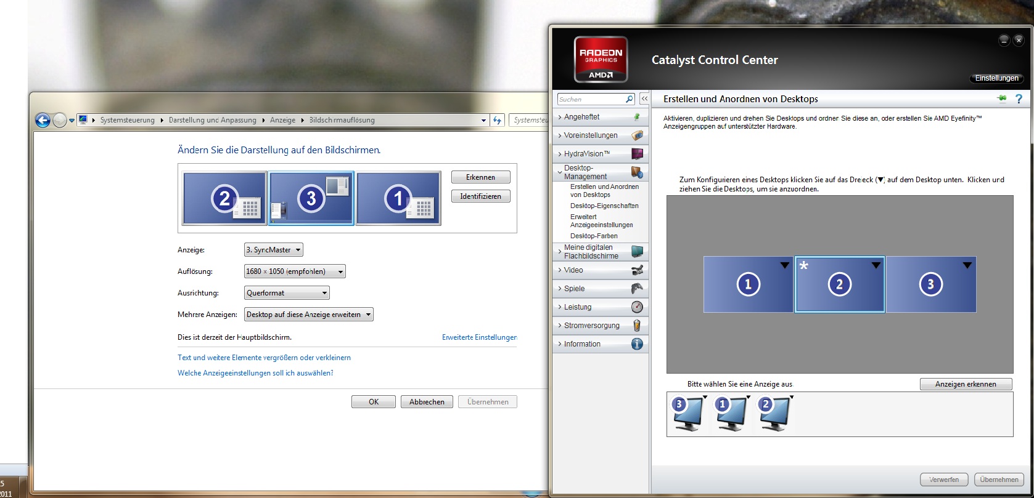
Task: Click Darstellung und Anpassung breadcrumb
Action: coord(212,120)
